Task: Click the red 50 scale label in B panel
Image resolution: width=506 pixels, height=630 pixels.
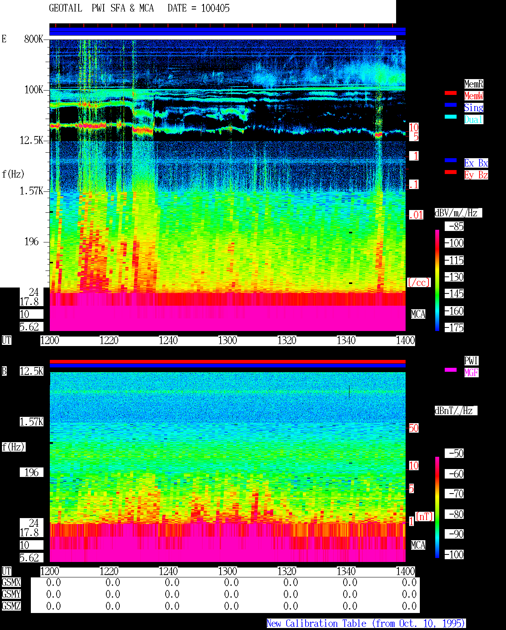Action: click(413, 428)
